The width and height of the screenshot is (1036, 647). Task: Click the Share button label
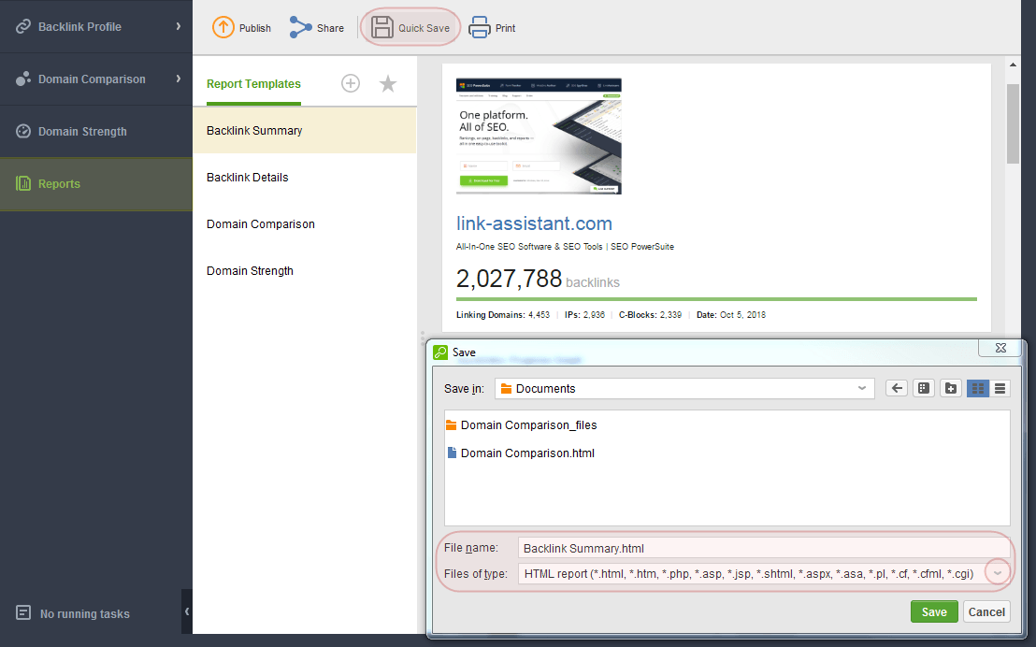330,28
